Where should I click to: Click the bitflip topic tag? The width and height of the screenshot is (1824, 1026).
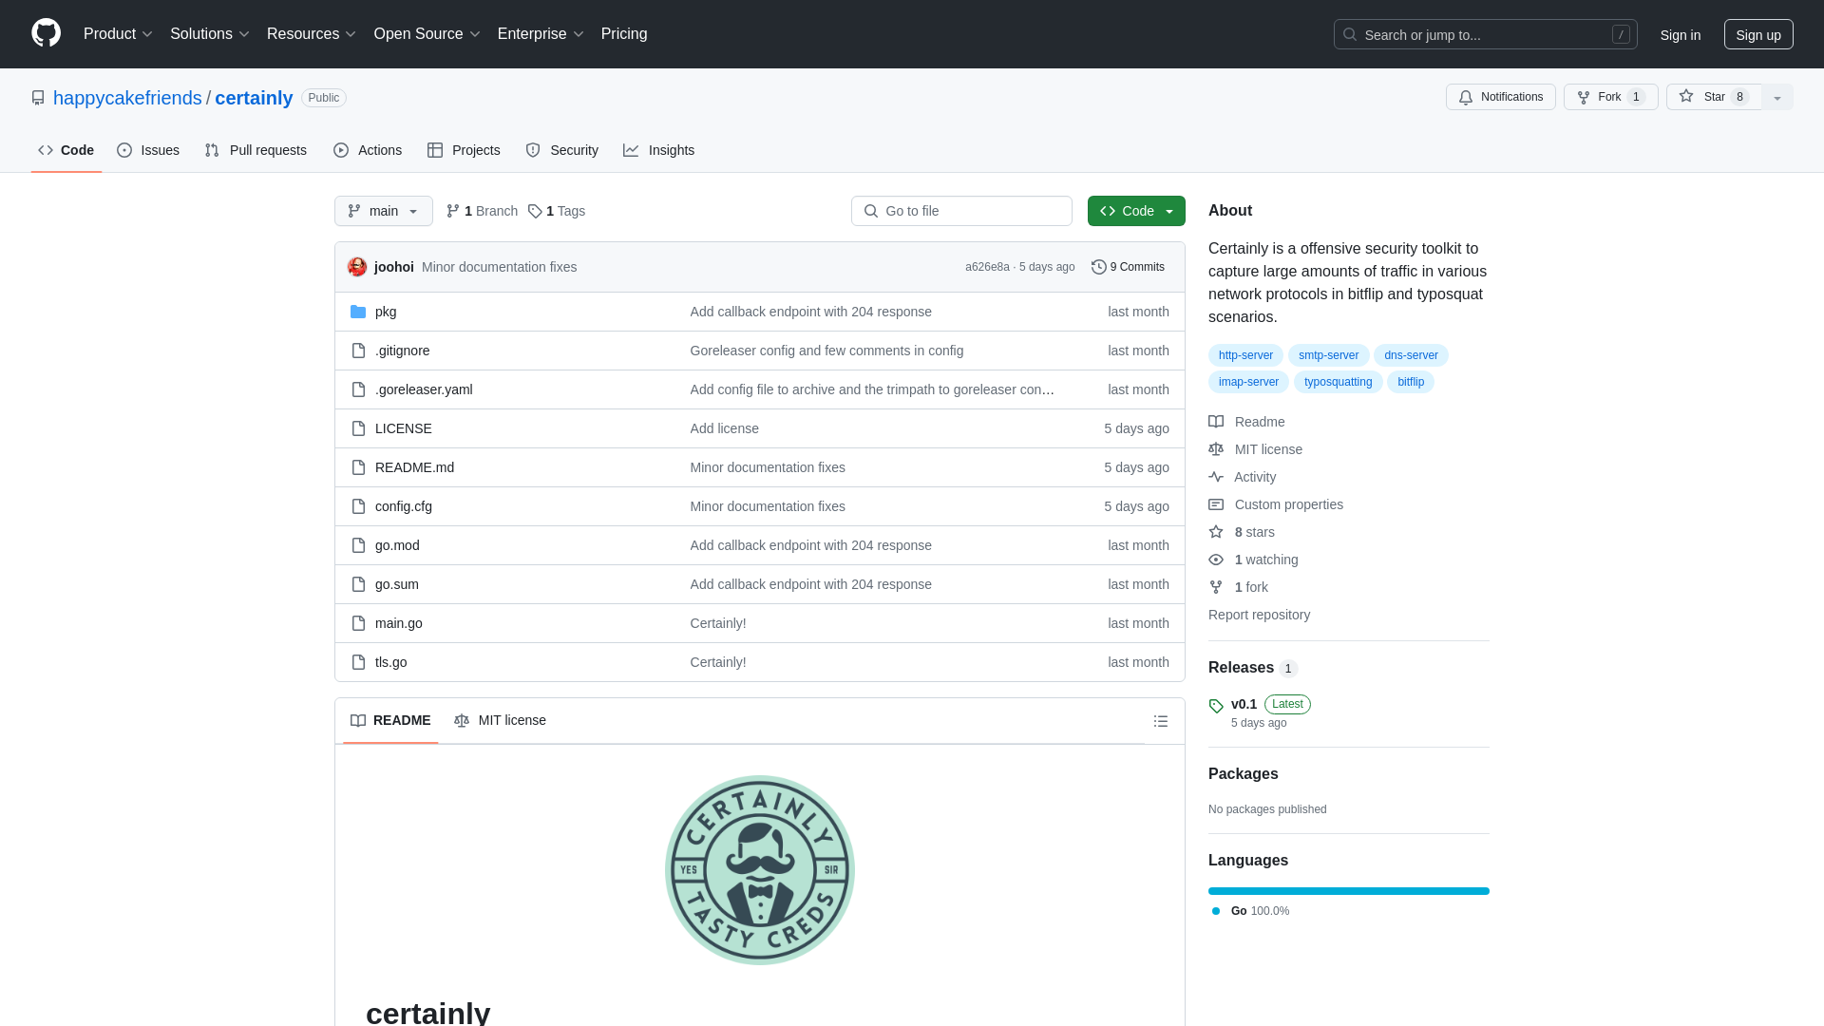(x=1410, y=382)
